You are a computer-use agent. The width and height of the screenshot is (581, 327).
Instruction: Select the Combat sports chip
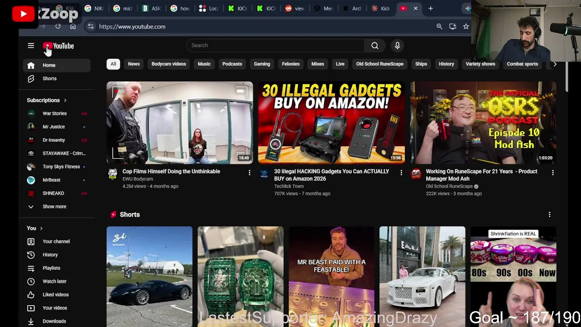522,64
